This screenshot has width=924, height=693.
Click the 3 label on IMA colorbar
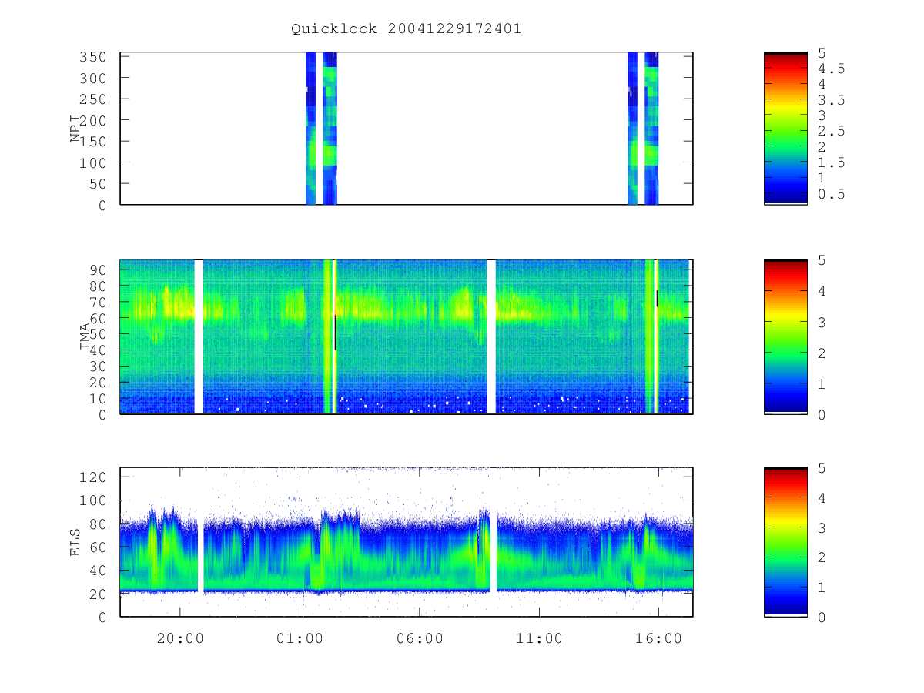coord(822,322)
